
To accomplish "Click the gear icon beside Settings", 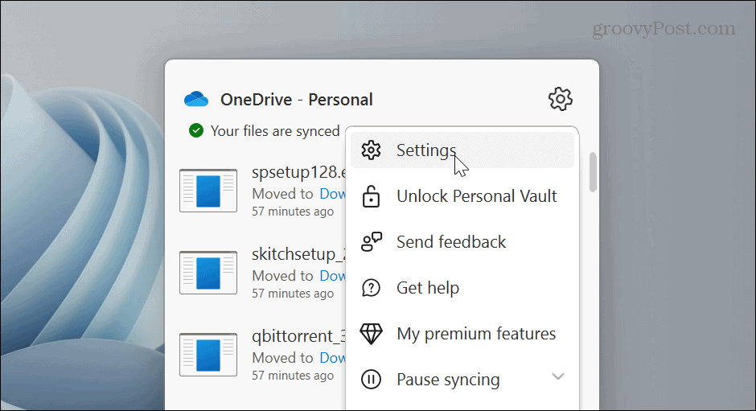I will [371, 150].
